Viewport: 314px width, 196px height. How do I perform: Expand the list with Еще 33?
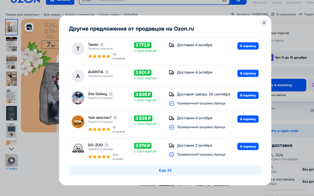point(165,170)
